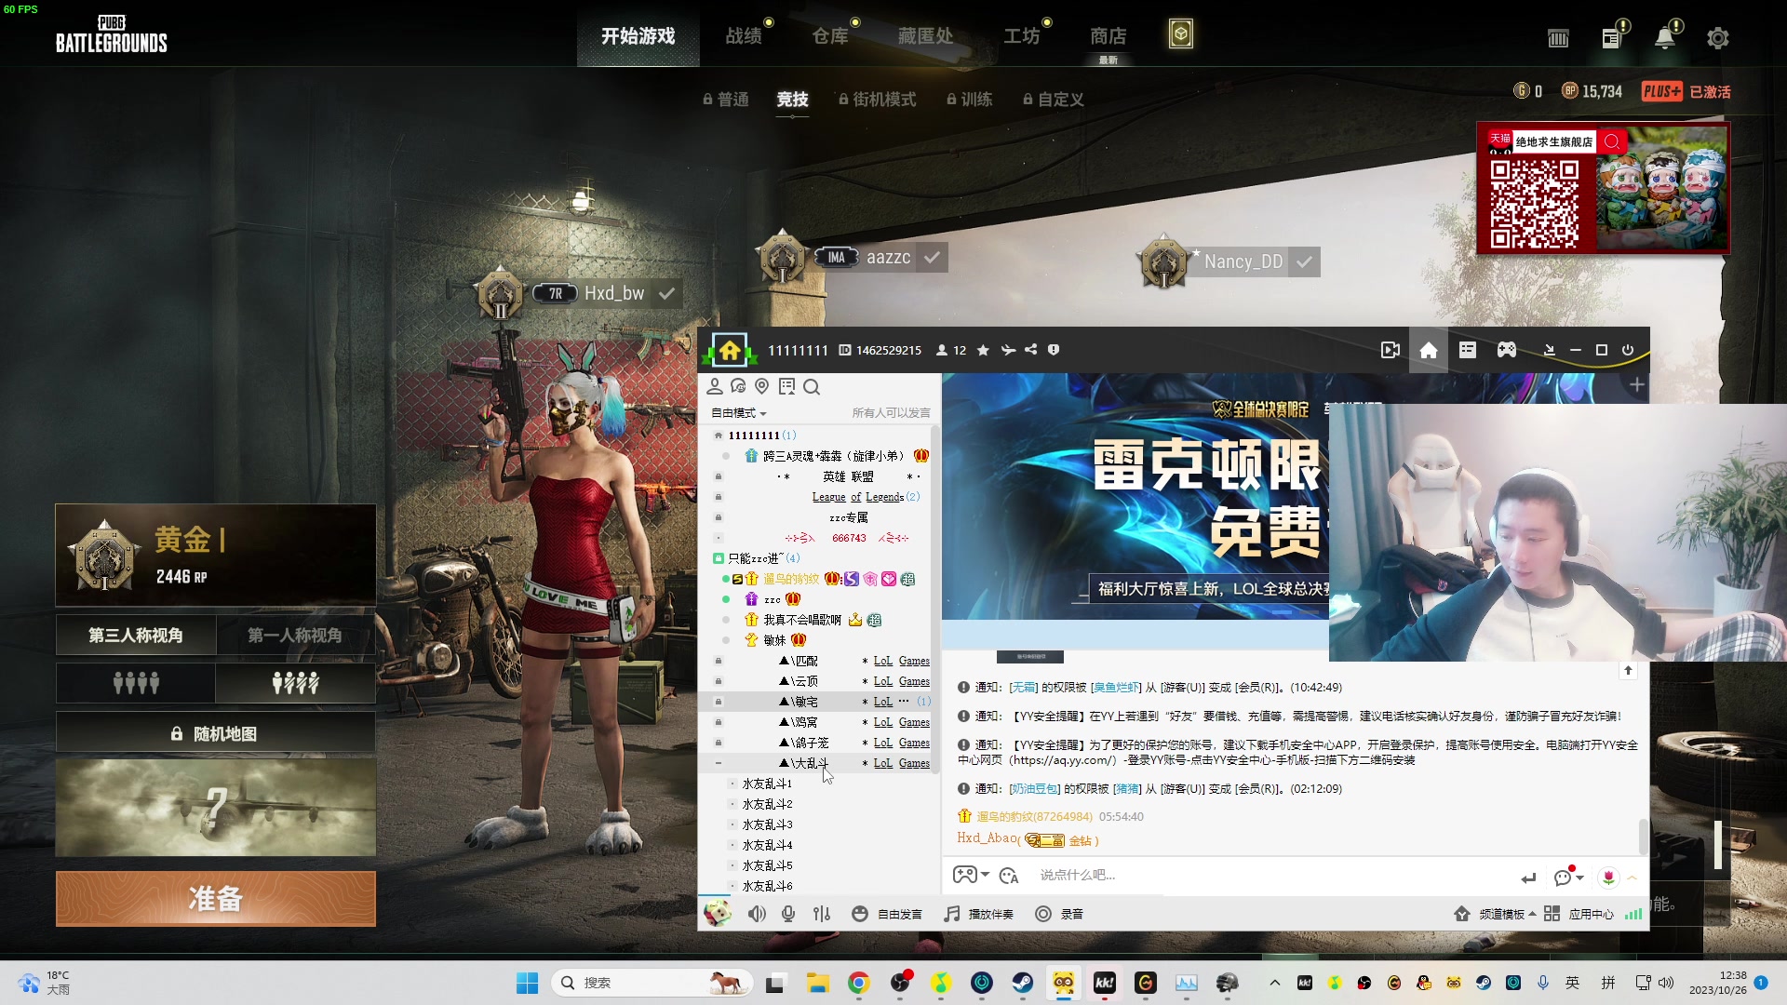This screenshot has width=1787, height=1005.
Task: Favorite the YY channel with star icon
Action: pyautogui.click(x=983, y=350)
